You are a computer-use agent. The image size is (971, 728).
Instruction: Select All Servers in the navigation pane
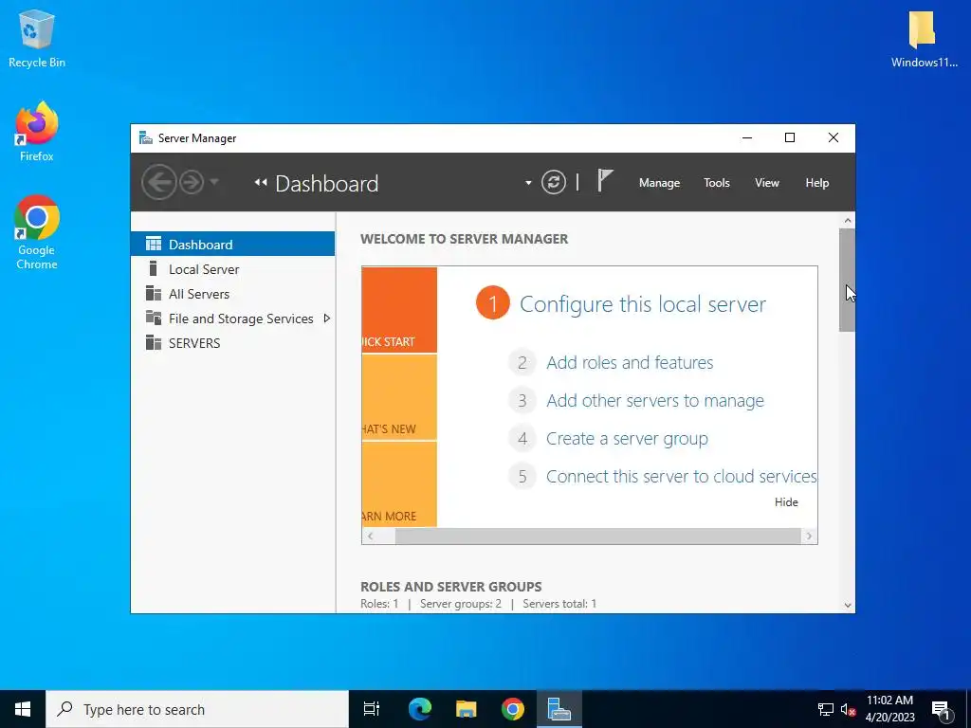(233, 294)
